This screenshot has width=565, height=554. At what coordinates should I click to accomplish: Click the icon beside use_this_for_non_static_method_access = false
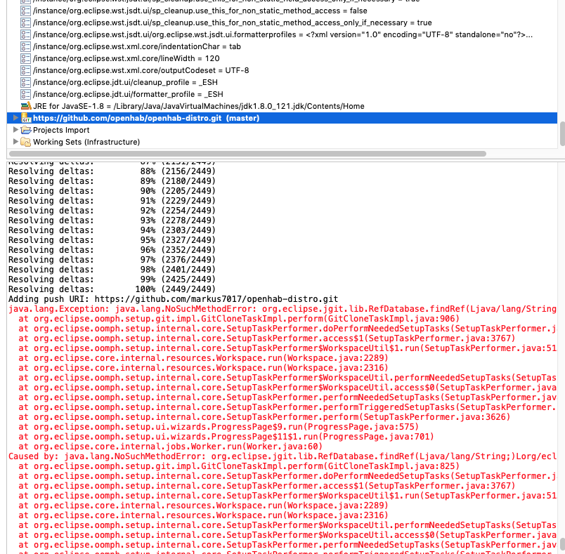pyautogui.click(x=25, y=11)
